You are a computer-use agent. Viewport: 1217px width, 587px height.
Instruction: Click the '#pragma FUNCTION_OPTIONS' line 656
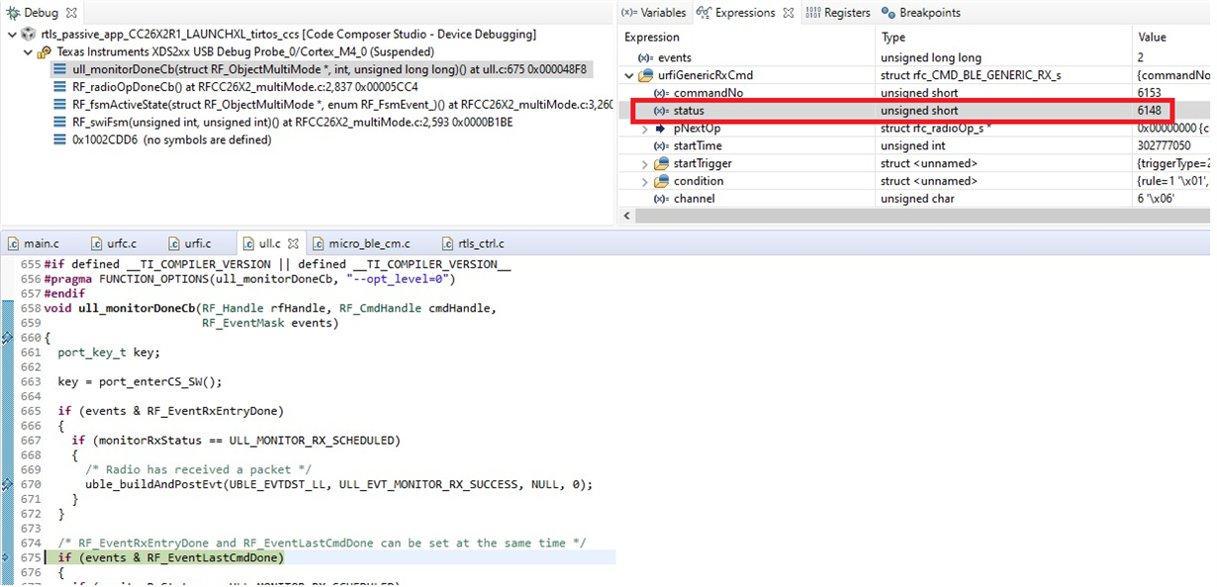[248, 280]
